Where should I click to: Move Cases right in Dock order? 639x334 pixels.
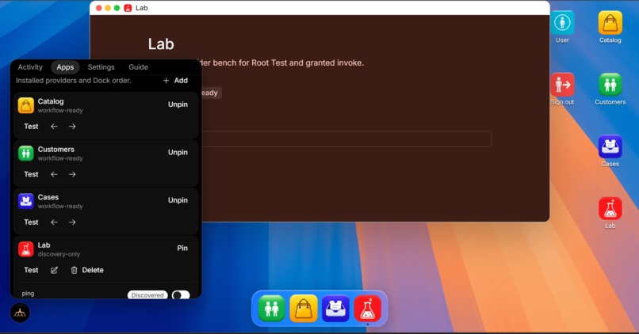pos(72,222)
